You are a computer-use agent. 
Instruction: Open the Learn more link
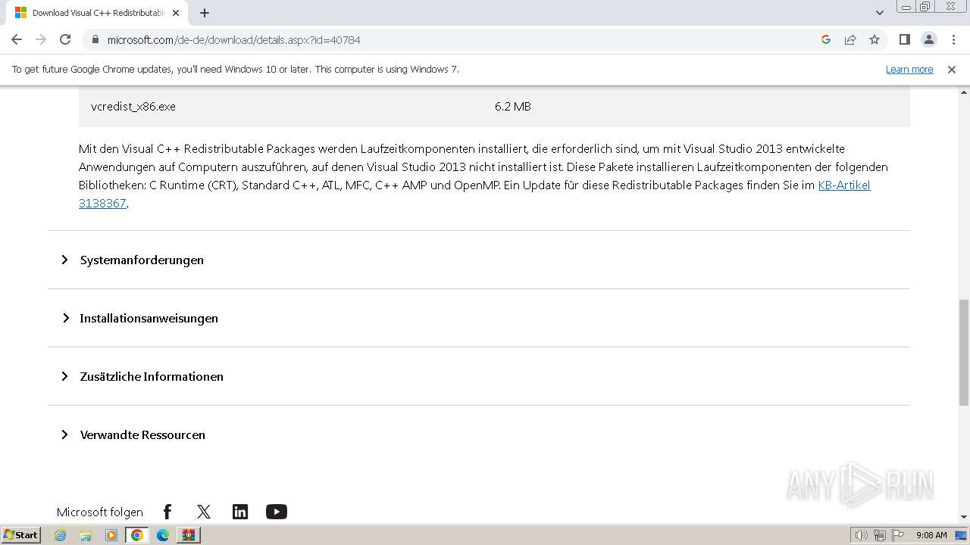click(x=909, y=69)
